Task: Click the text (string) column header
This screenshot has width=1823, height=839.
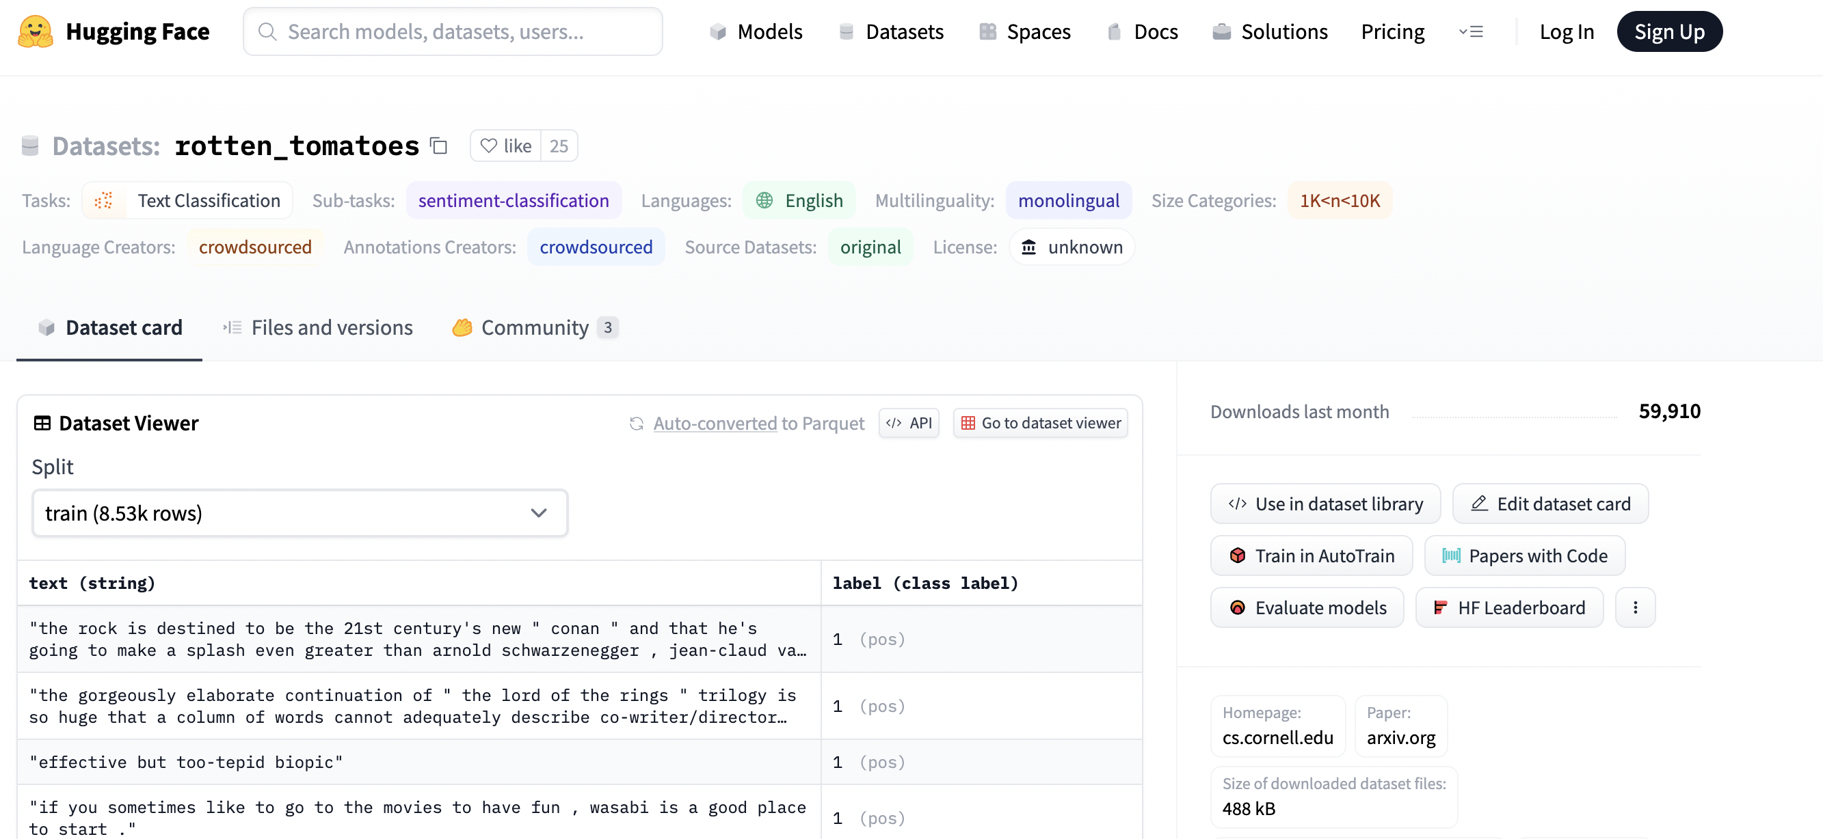Action: (x=419, y=583)
